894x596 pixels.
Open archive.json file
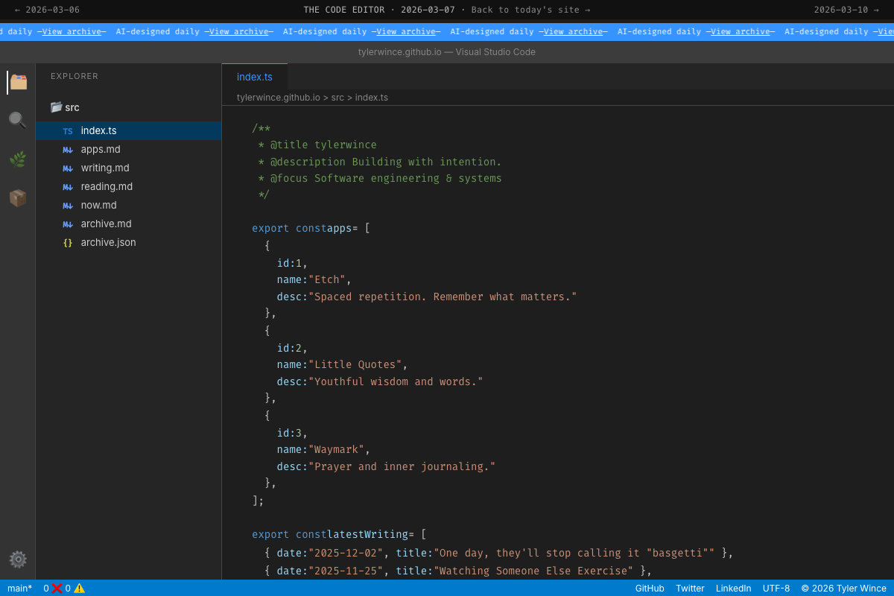pos(129,242)
